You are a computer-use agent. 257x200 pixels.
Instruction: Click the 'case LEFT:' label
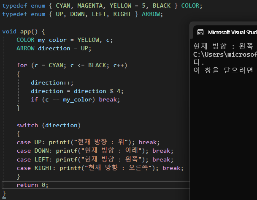pyautogui.click(x=34, y=159)
